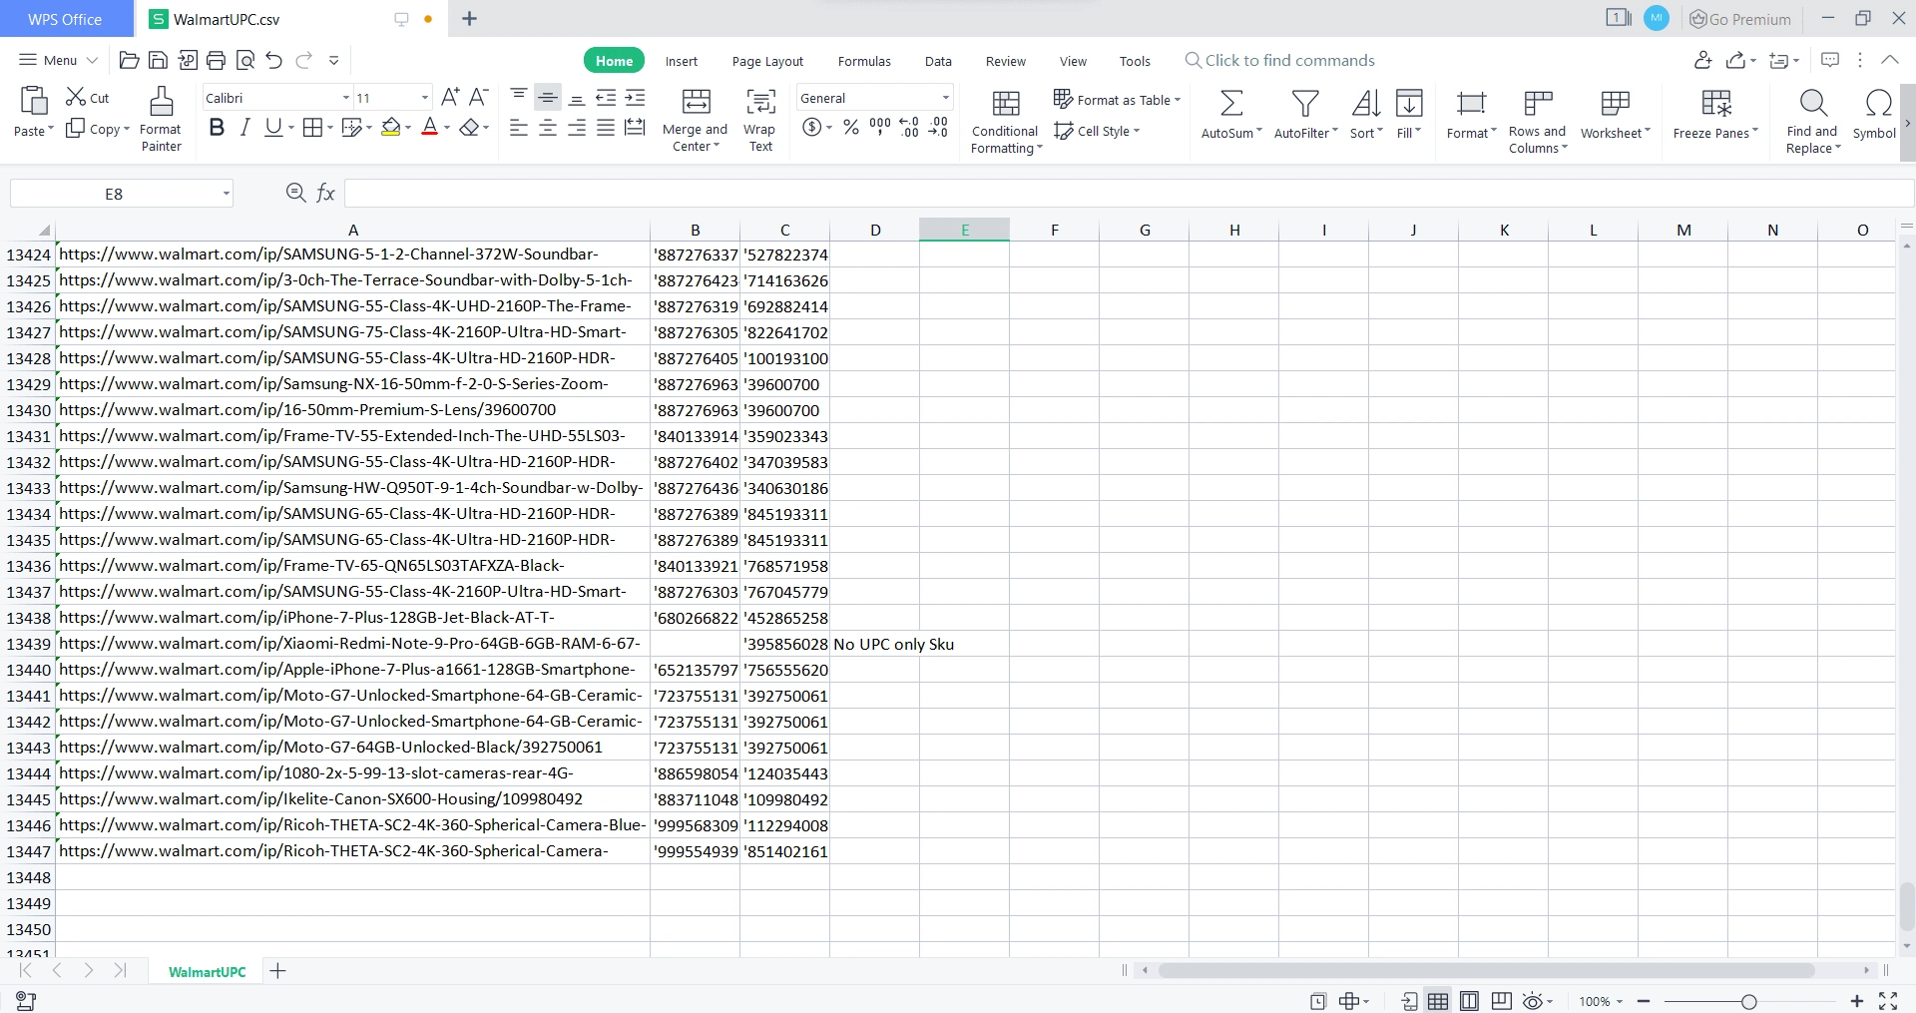Open the Sort tool
The height and width of the screenshot is (1013, 1916).
click(1366, 113)
